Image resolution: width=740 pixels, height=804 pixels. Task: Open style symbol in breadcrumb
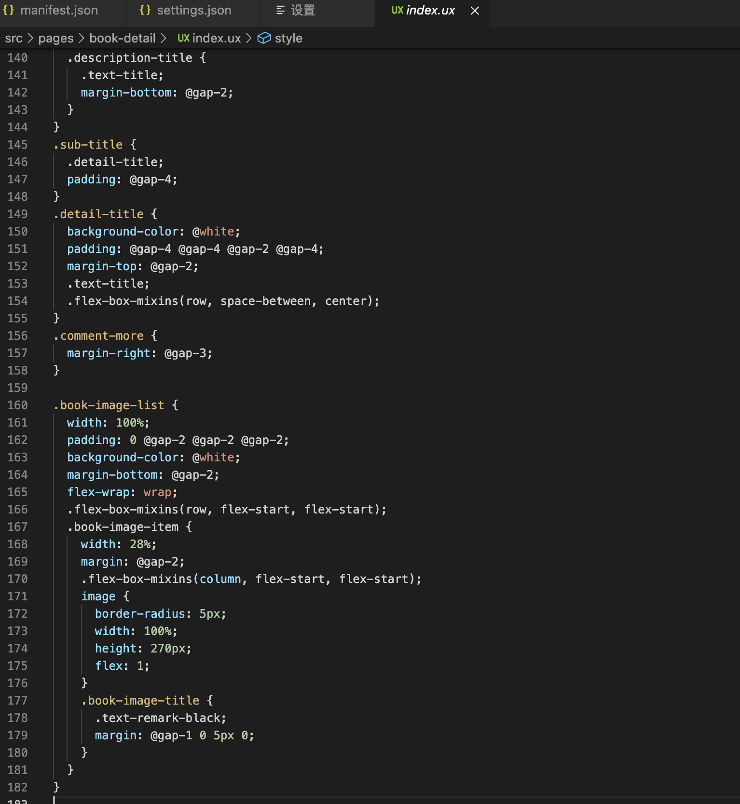tap(288, 38)
